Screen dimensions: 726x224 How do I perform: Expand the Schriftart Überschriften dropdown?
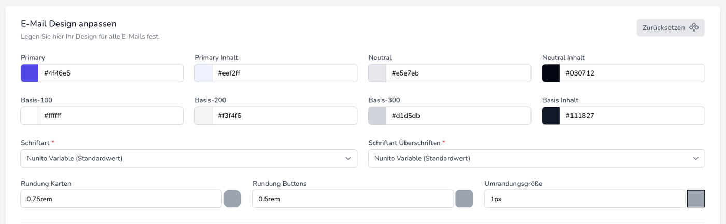pos(536,158)
